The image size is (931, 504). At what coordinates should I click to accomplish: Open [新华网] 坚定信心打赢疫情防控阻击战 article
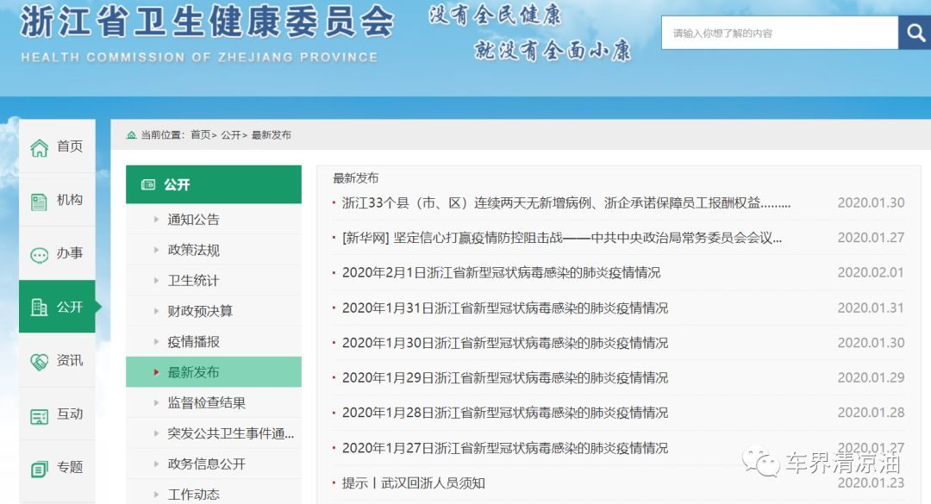click(562, 238)
